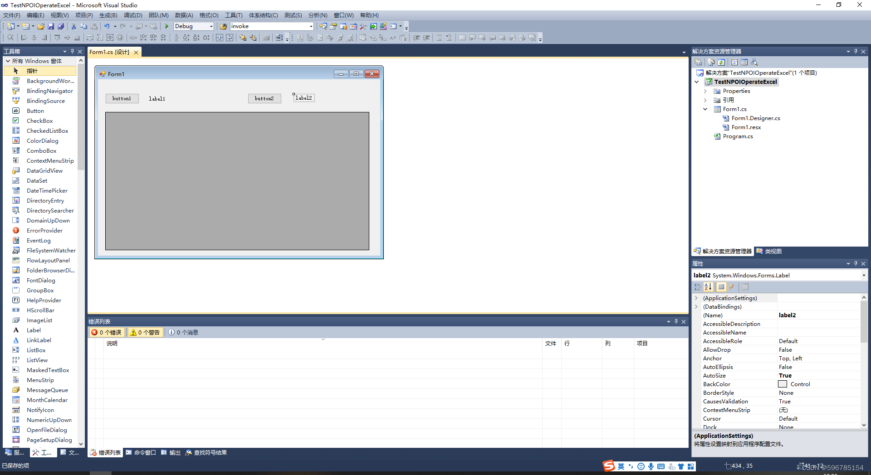871x475 pixels.
Task: Toggle the 0 messages filter
Action: coord(184,332)
